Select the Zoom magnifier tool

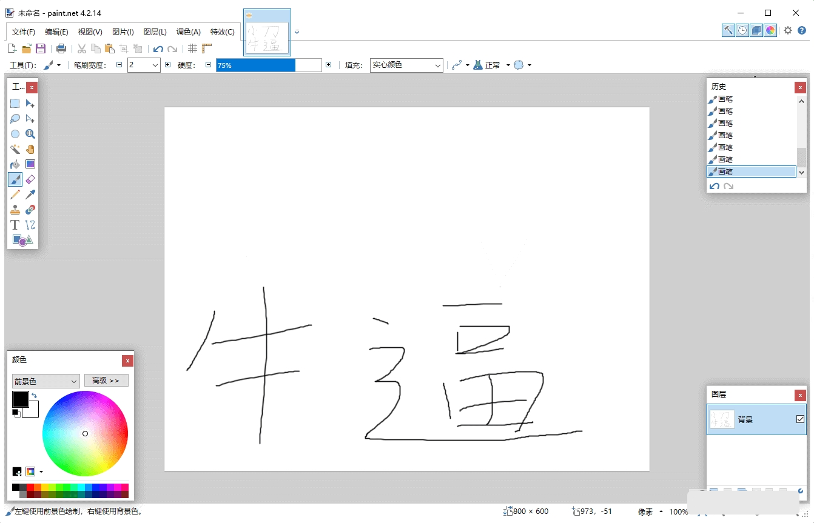30,134
